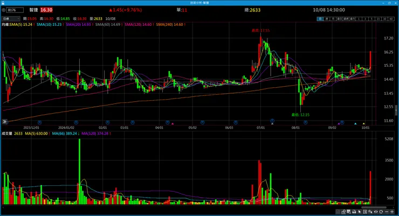Image resolution: width=399 pixels, height=216 pixels.
Task: Switch to the 5-minute chart button
Action: point(372,19)
